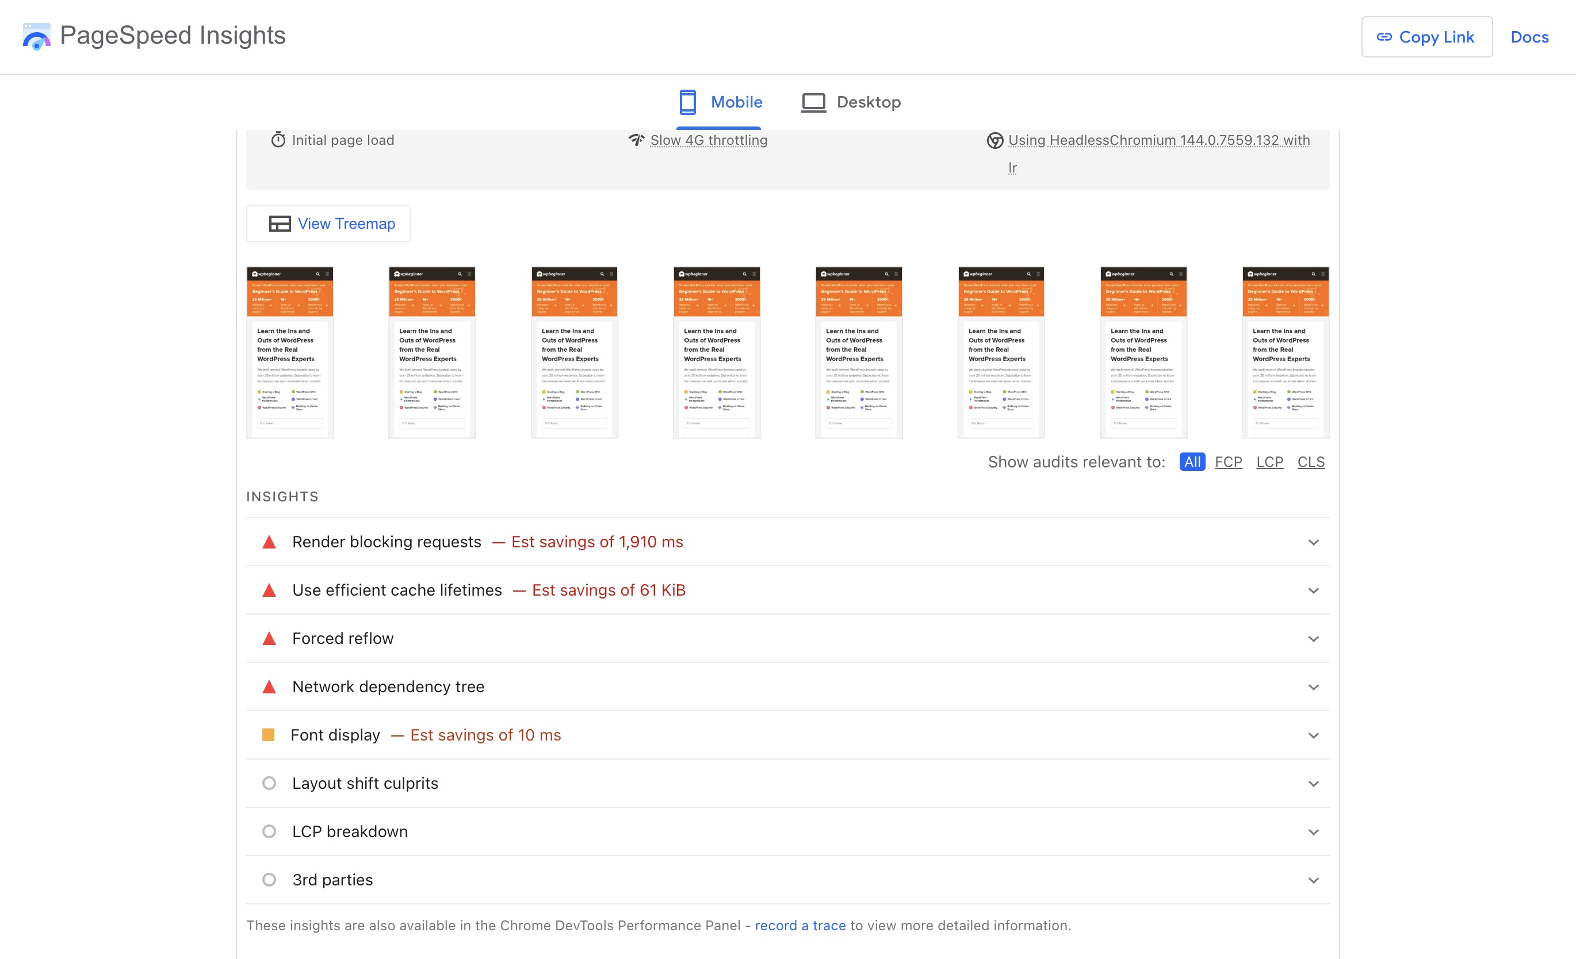Click the red triangle beside Render blocking requests
1576x959 pixels.
[x=269, y=542]
